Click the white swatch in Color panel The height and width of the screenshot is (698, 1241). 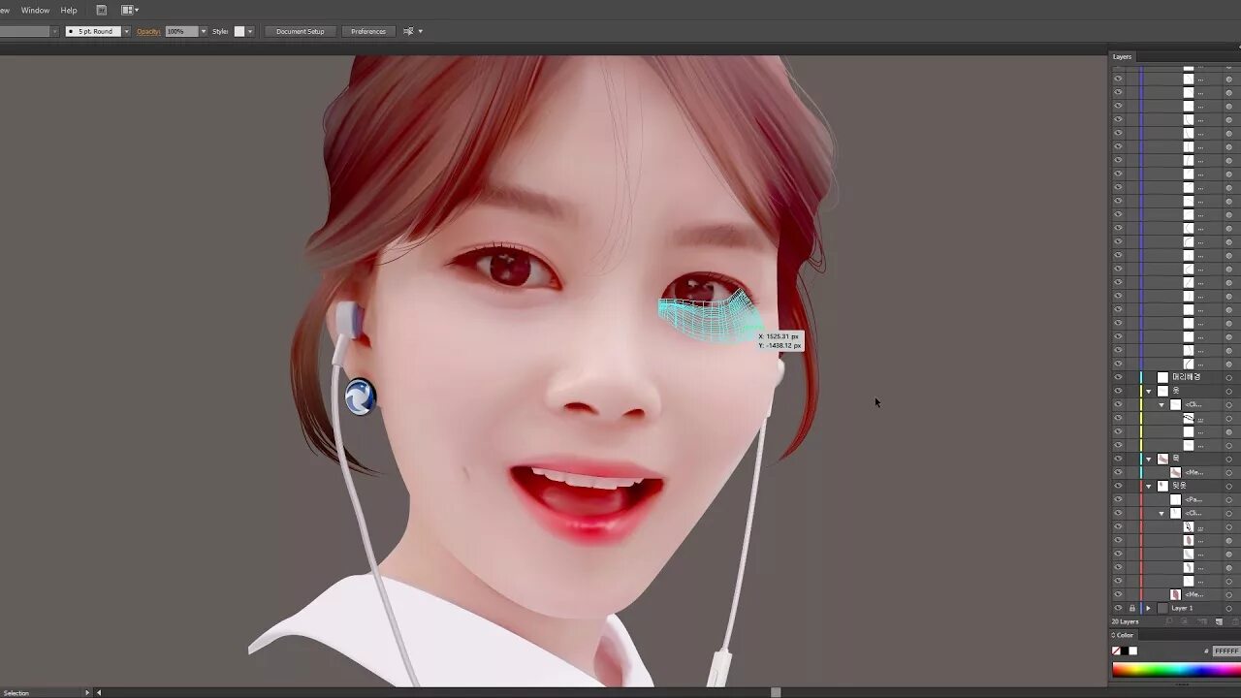(x=1132, y=650)
